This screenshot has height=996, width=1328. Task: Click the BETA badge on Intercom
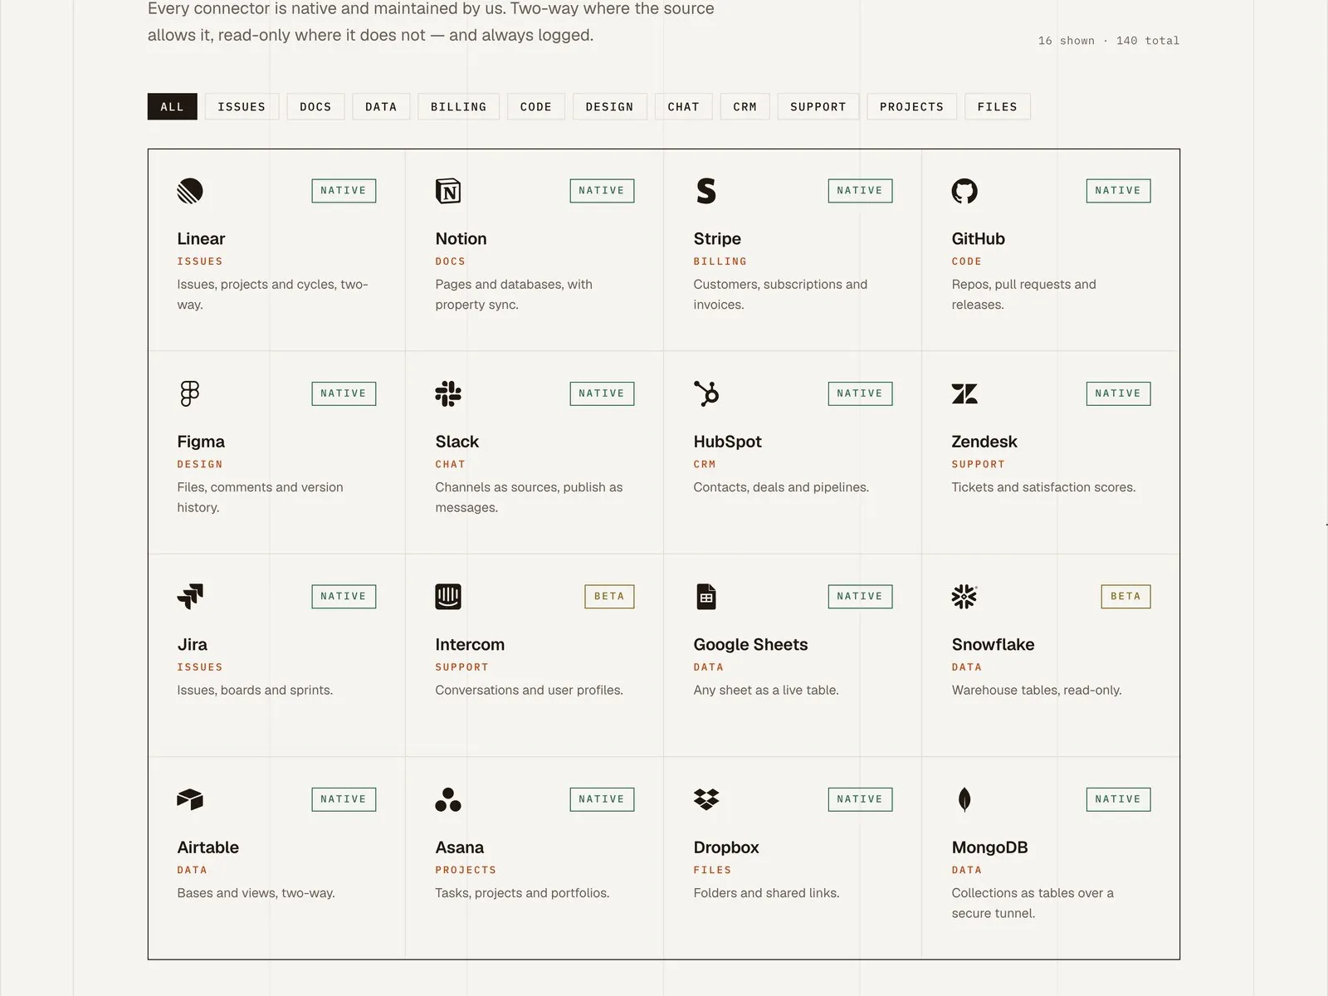609,596
